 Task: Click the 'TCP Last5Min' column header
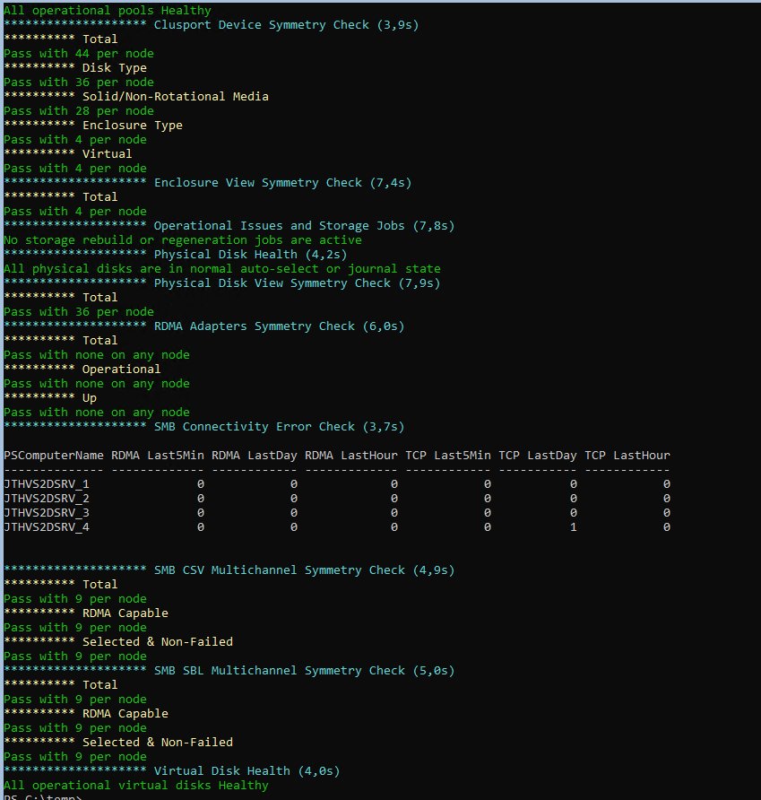(x=448, y=455)
